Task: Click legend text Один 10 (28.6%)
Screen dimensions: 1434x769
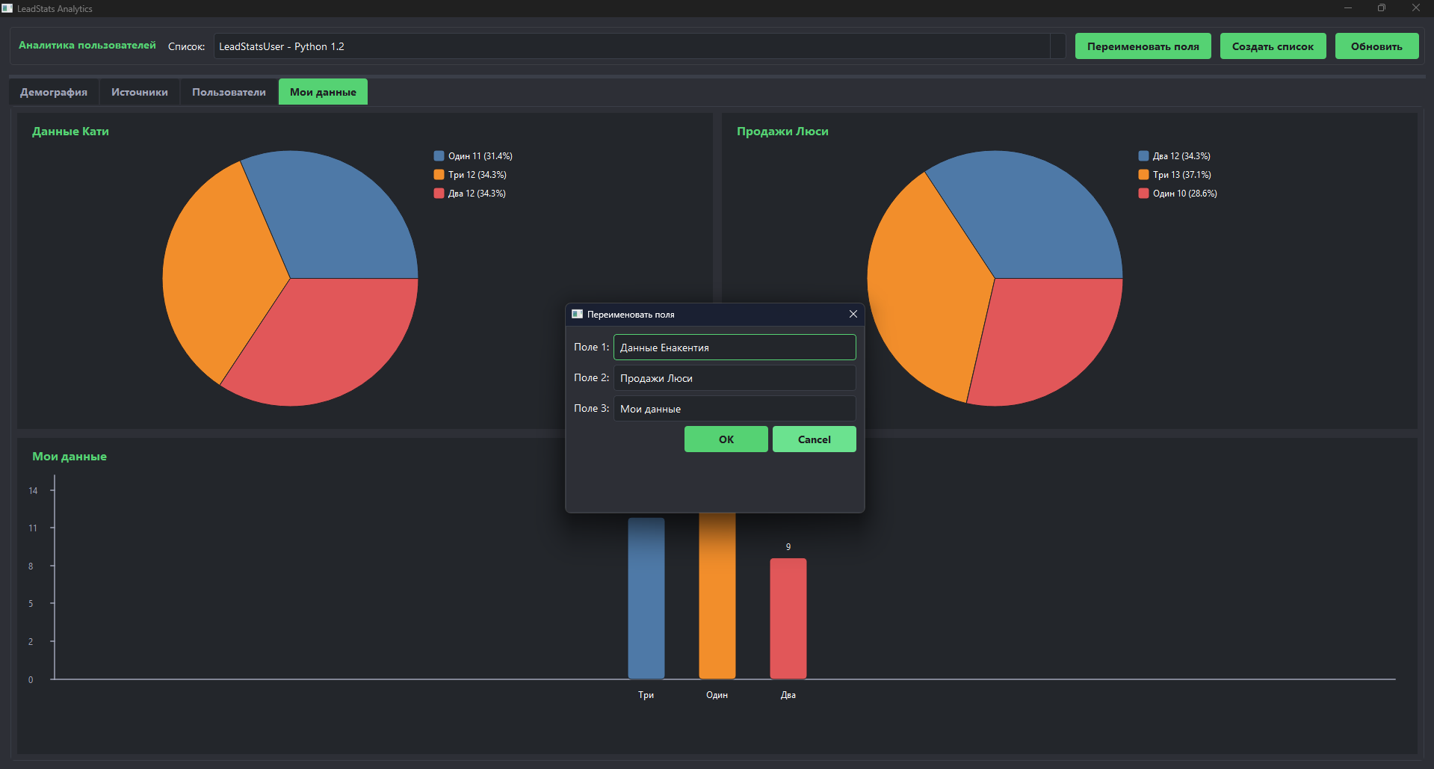Action: click(1185, 194)
